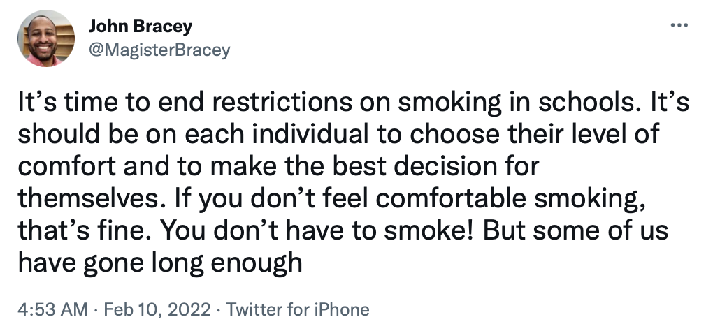Open the tweet's three-dot more options menu
Screen dimensions: 706x331
[679, 26]
